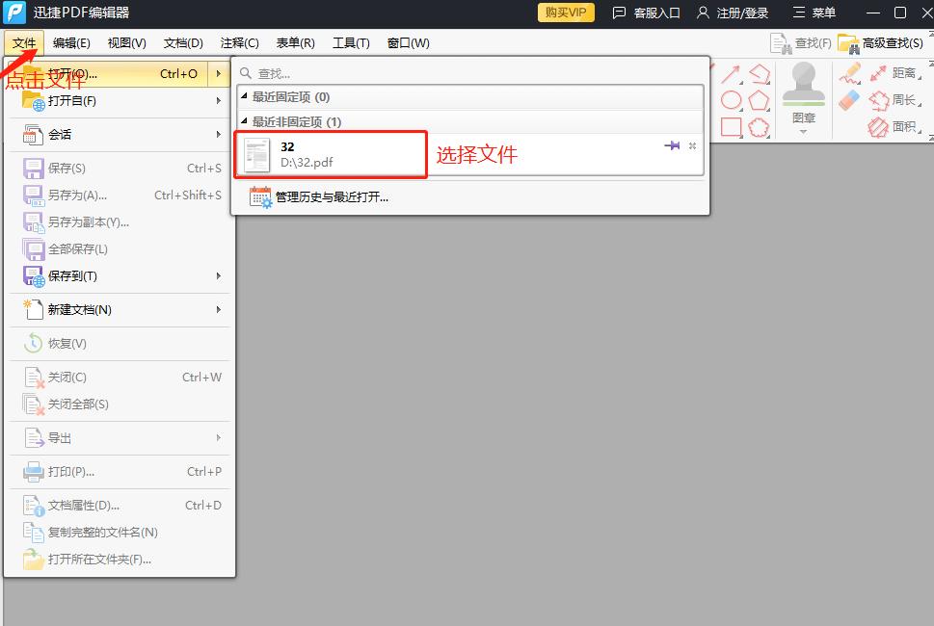Viewport: 934px width, 626px height.
Task: Click the 购买VIP button
Action: 565,13
